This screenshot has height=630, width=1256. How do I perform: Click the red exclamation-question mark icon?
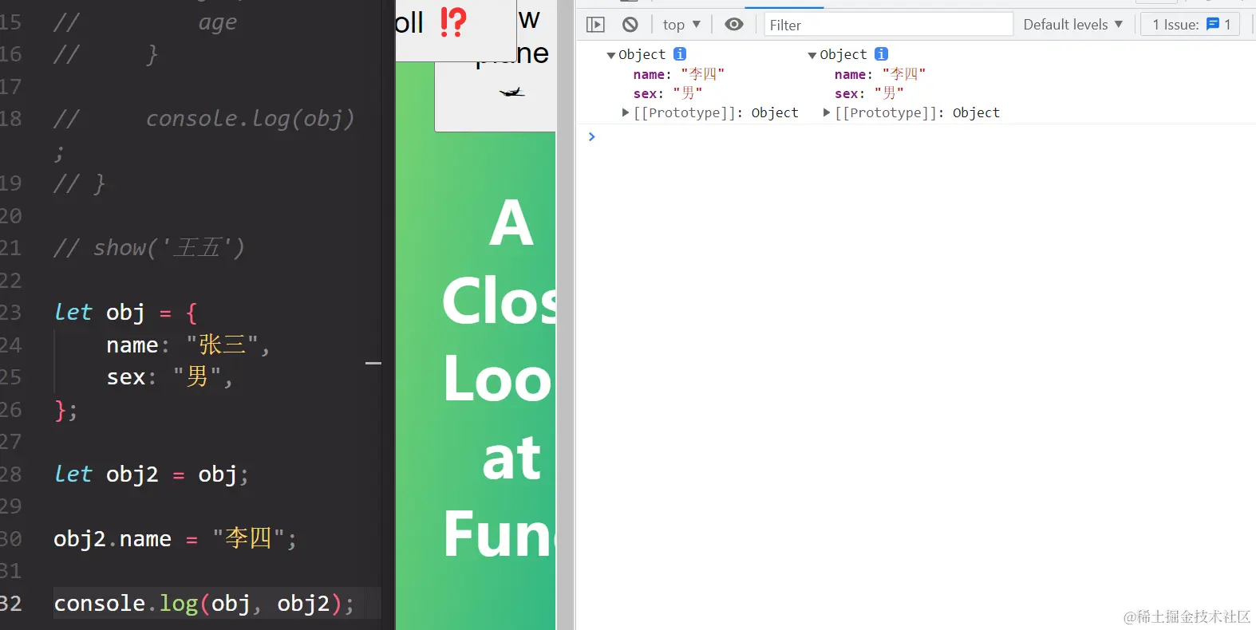pos(452,22)
